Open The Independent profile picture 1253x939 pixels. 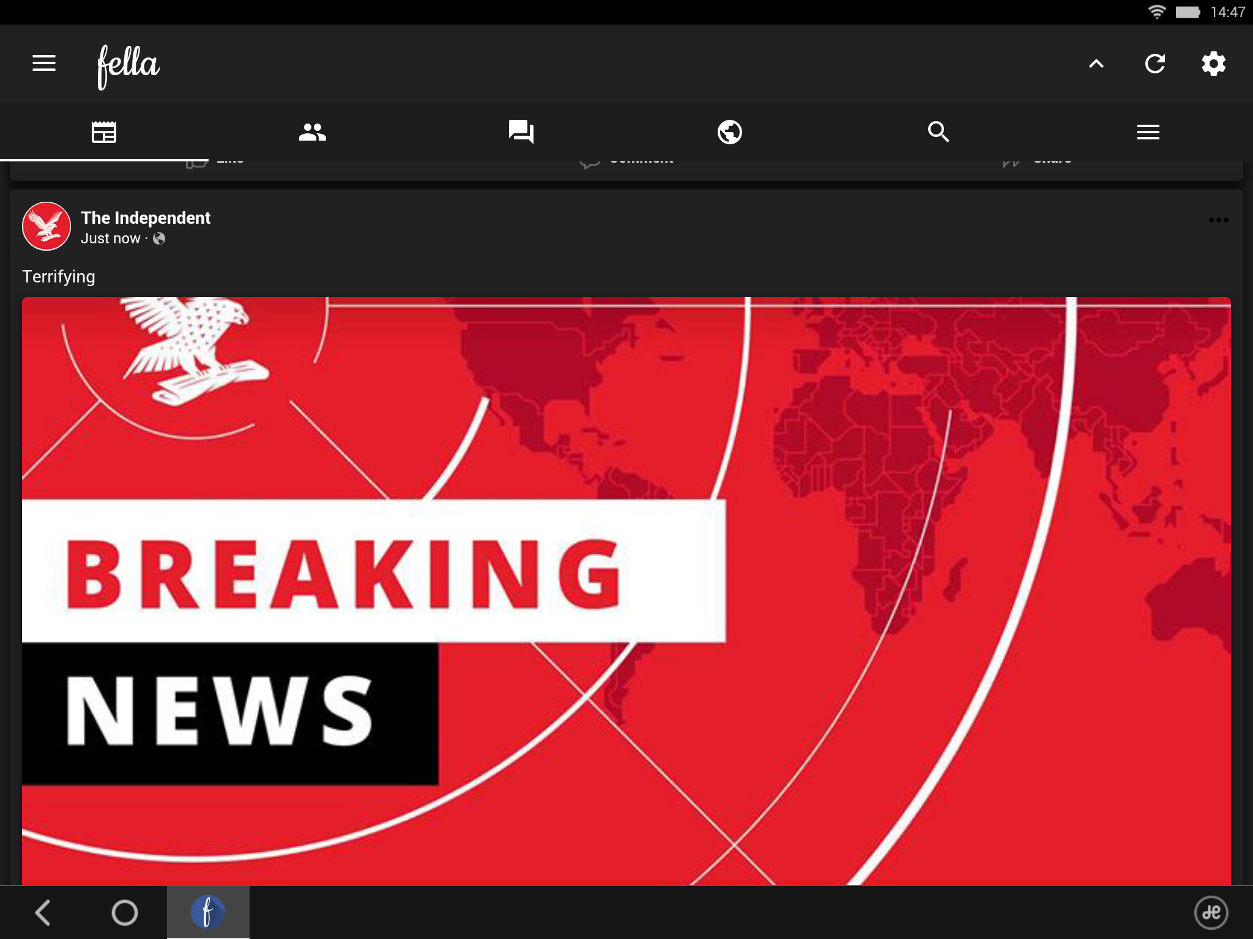point(46,226)
